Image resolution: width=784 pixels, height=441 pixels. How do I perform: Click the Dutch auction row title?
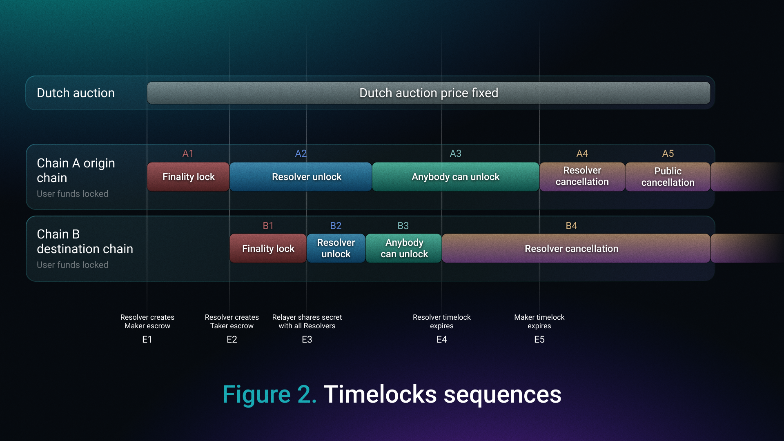(x=76, y=93)
